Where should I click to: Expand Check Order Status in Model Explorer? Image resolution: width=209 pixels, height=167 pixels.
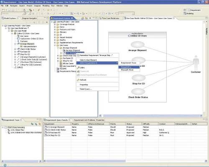pyautogui.click(x=15, y=49)
